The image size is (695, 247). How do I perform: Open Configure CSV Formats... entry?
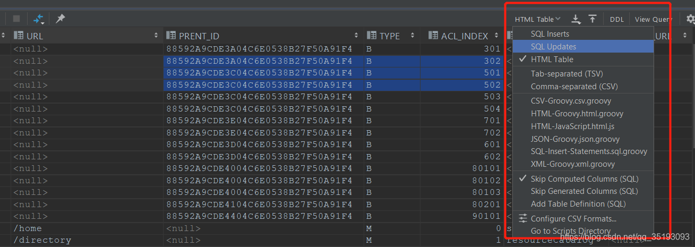583,218
